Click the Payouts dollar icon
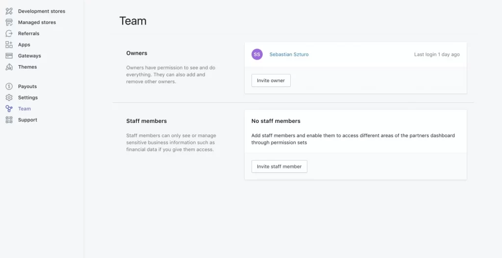 tap(9, 87)
